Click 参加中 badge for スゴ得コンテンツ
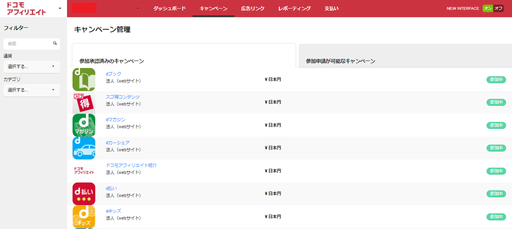The height and width of the screenshot is (229, 512). [496, 102]
